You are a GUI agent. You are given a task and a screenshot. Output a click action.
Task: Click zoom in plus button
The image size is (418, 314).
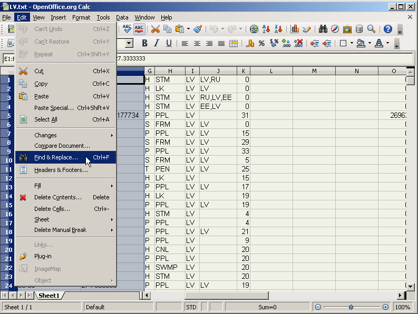385,307
